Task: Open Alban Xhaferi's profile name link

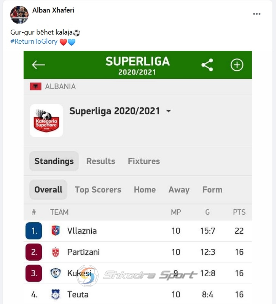Action: (53, 10)
